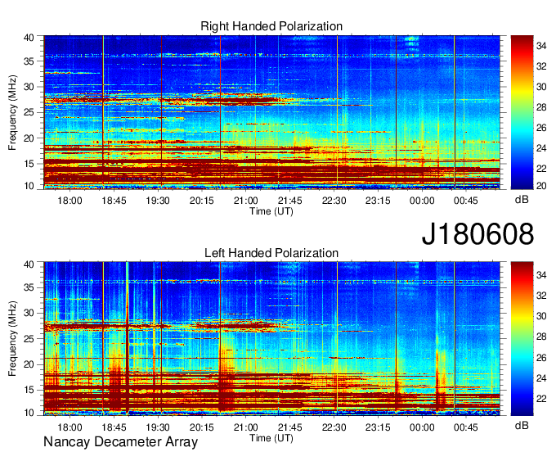The image size is (556, 452).
Task: Click 23:15 tick label in top panel
Action: [x=378, y=201]
